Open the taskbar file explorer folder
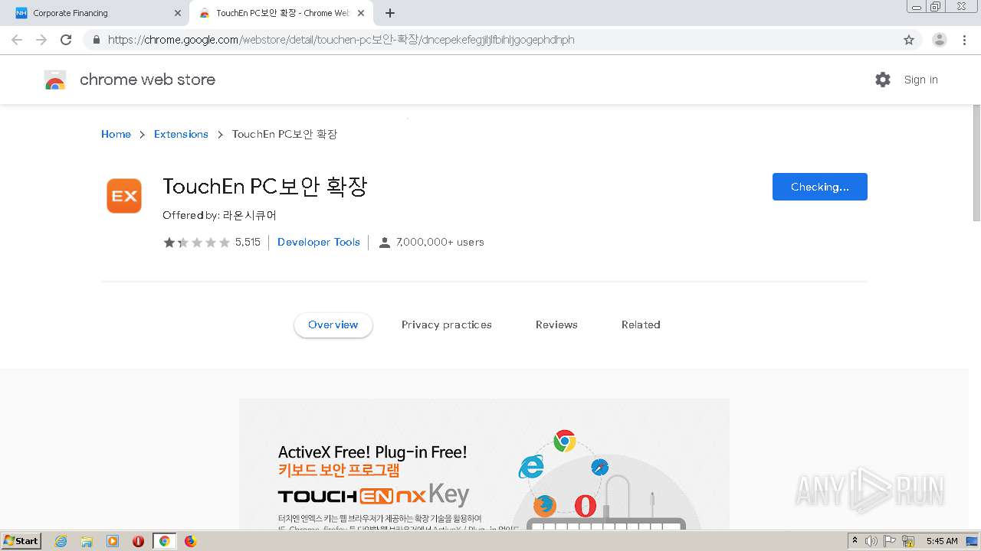 pos(87,541)
